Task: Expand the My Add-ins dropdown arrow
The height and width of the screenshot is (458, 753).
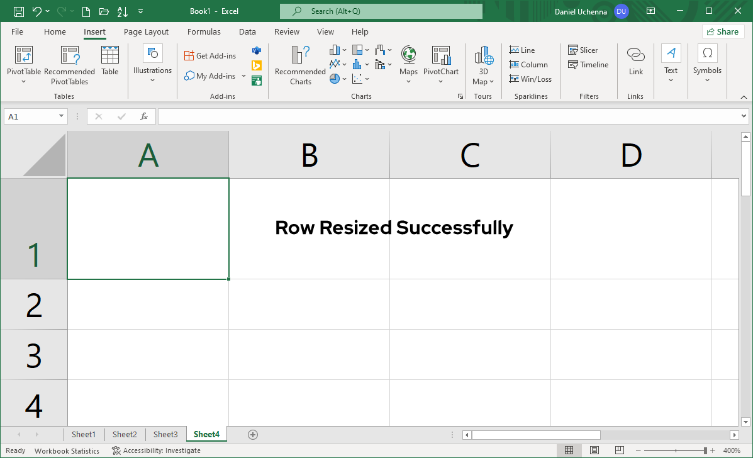Action: coord(243,76)
